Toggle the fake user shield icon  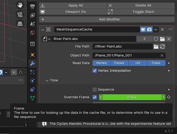click(156, 39)
